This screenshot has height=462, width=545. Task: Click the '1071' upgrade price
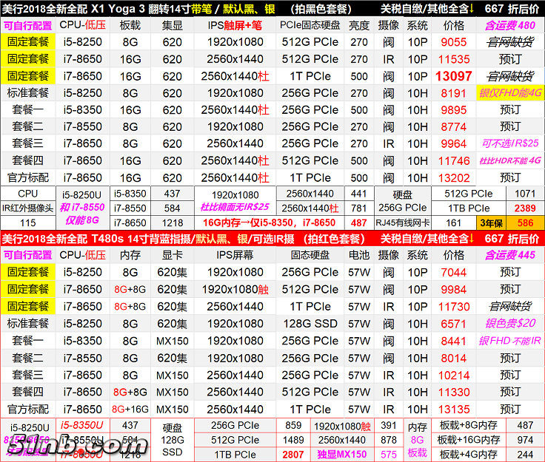[x=525, y=194]
